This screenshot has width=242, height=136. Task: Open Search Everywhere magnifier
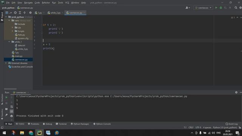click(236, 8)
